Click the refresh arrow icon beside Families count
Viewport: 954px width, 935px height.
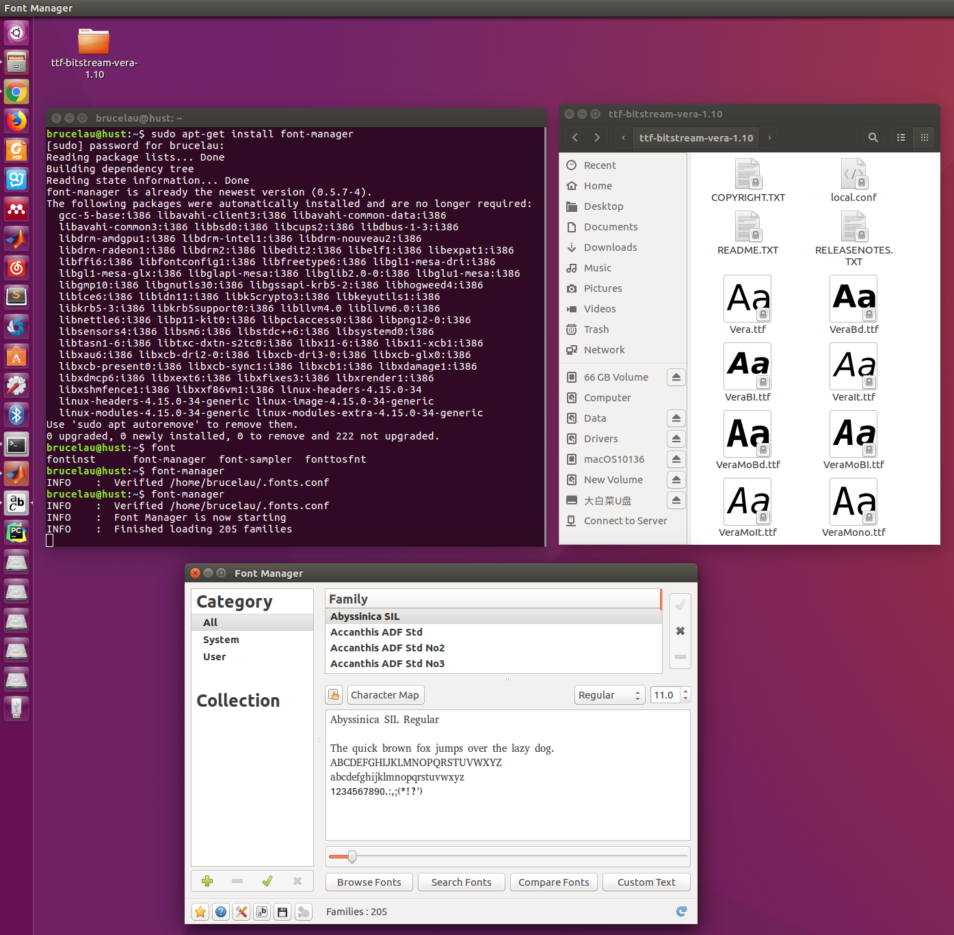[x=681, y=911]
